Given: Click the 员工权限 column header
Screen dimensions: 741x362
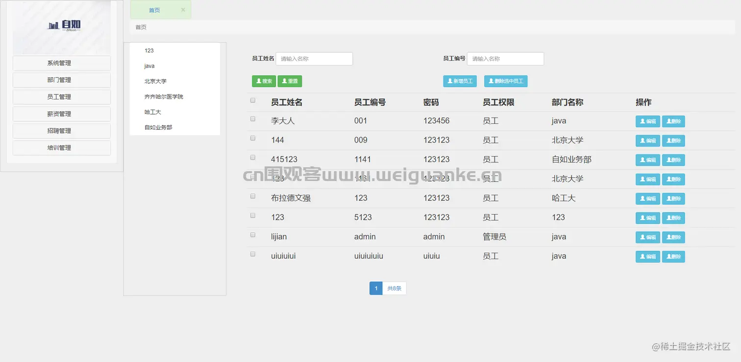Looking at the screenshot, I should 498,102.
